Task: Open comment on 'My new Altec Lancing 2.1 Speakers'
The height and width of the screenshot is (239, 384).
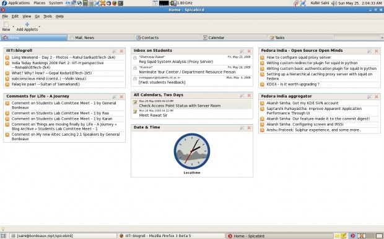Action: (66, 136)
